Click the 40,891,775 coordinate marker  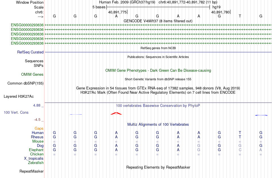117,12
